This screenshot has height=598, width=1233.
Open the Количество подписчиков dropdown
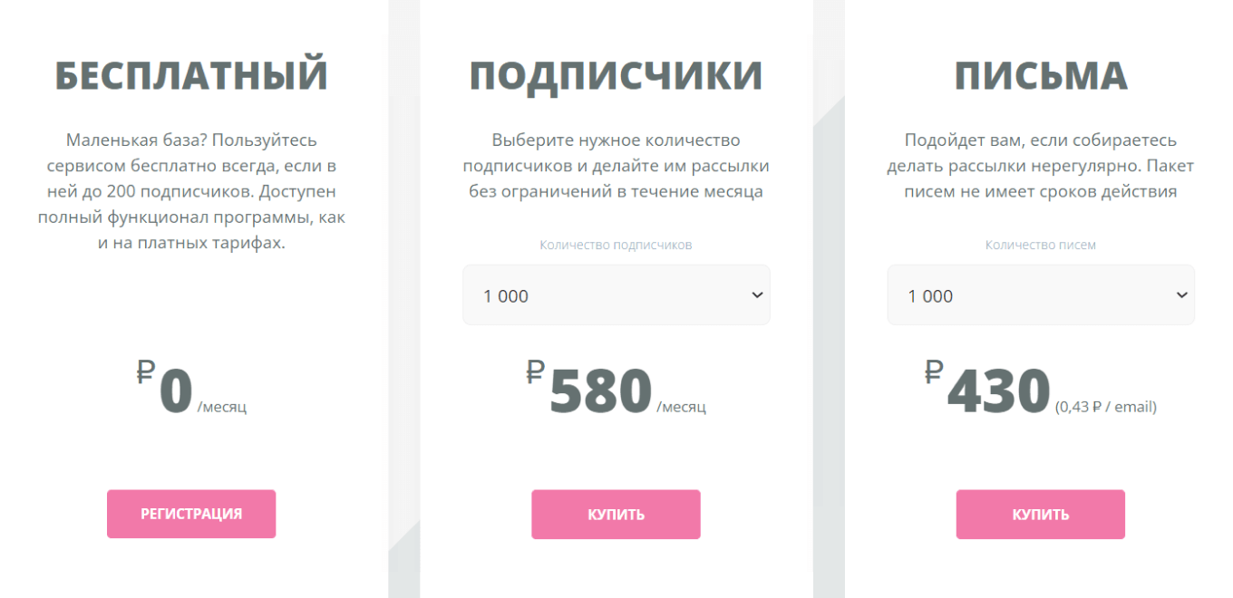[x=616, y=294]
